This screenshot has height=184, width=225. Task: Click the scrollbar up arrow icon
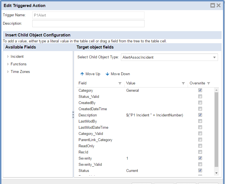point(216,90)
